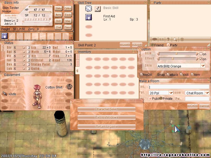Screen dimensions: 211x158
Task: Minimize the Status window with its title icon
Action: coord(68,42)
